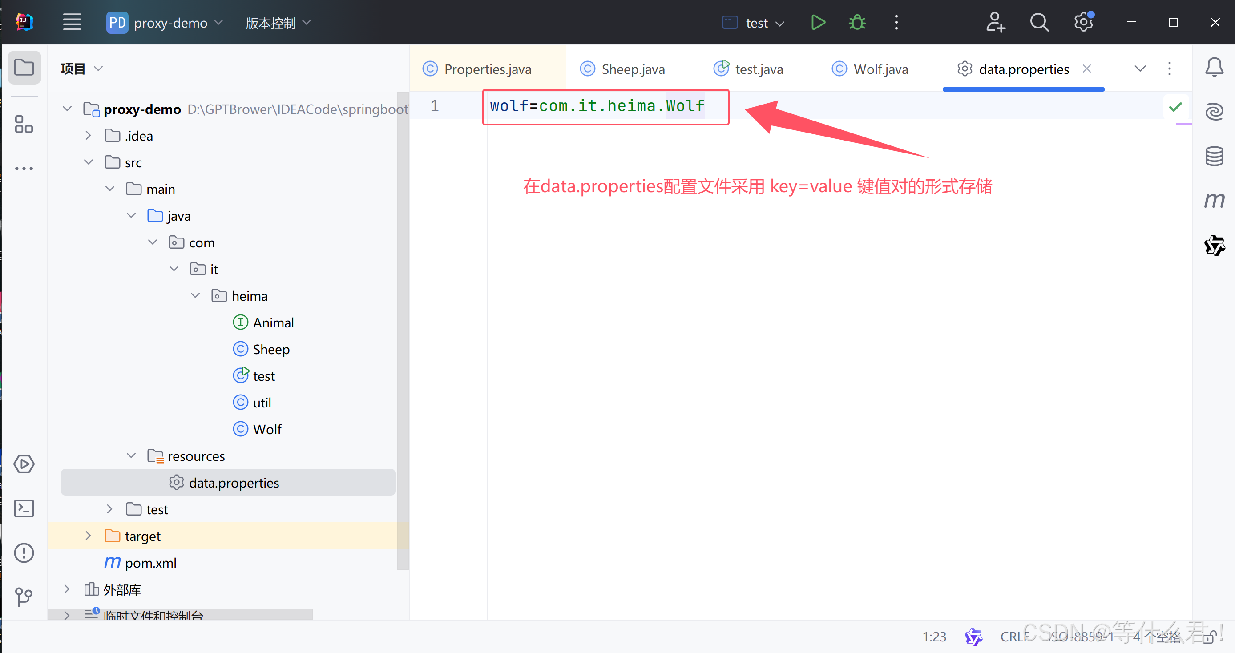Click the Debug bug icon
Viewport: 1235px width, 653px height.
857,23
